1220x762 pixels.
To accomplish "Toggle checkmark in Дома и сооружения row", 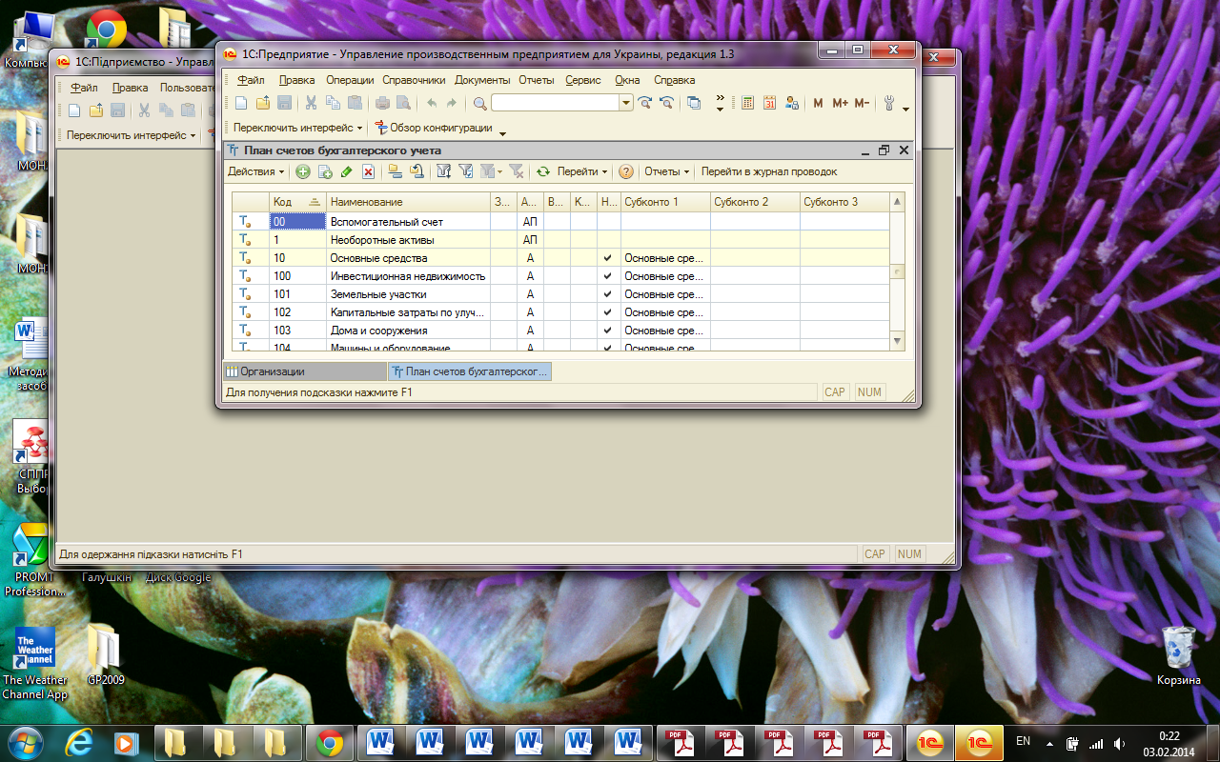I will pyautogui.click(x=608, y=331).
